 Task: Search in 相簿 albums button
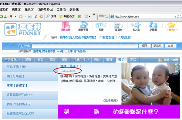pos(145,46)
